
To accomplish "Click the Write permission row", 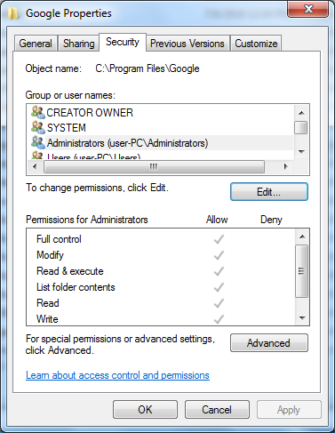I will [161, 318].
